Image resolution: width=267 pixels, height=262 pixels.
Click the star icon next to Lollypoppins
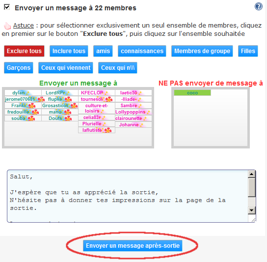(x=149, y=112)
